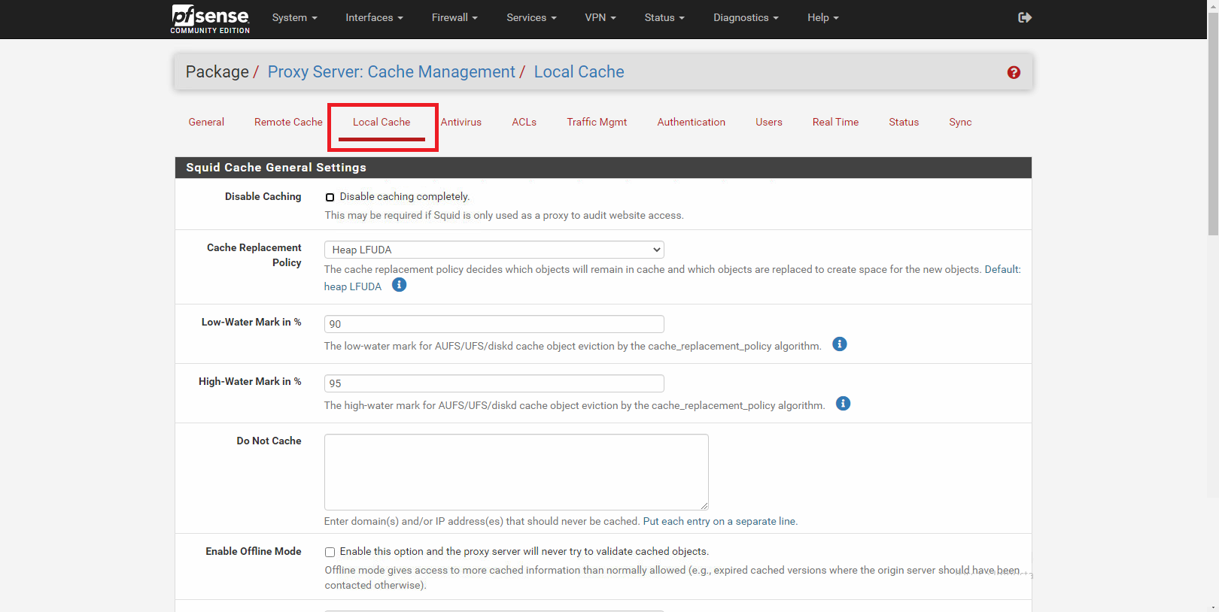Image resolution: width=1219 pixels, height=612 pixels.
Task: Open the red help question mark icon
Action: (x=1014, y=72)
